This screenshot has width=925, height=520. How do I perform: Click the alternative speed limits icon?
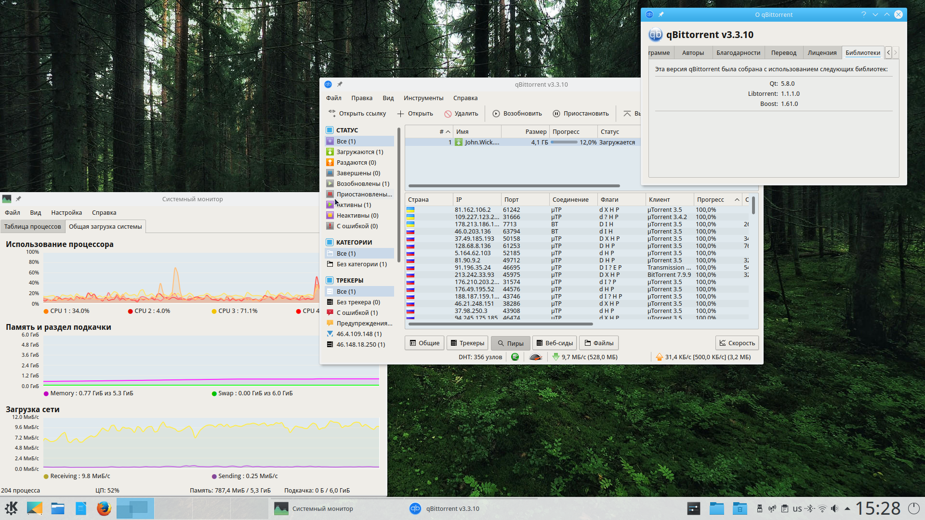[x=535, y=357]
